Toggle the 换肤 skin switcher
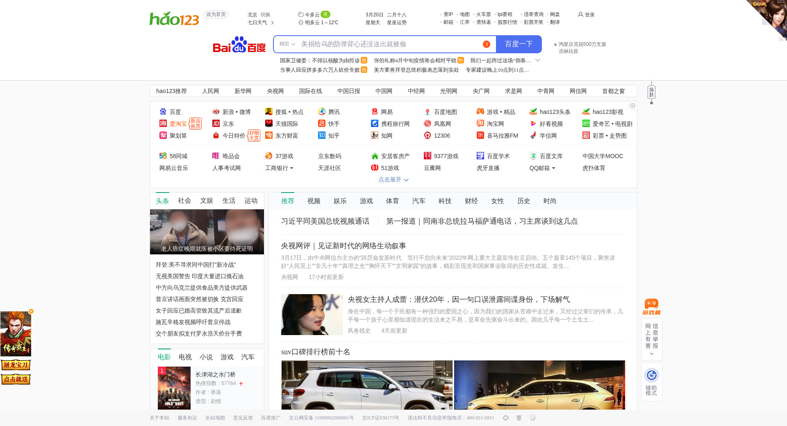Viewport: 787px width, 426px height. click(x=651, y=92)
